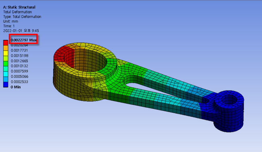Click the green legend color band
Image resolution: width=262 pixels, height=152 pixels.
pyautogui.click(x=6, y=64)
